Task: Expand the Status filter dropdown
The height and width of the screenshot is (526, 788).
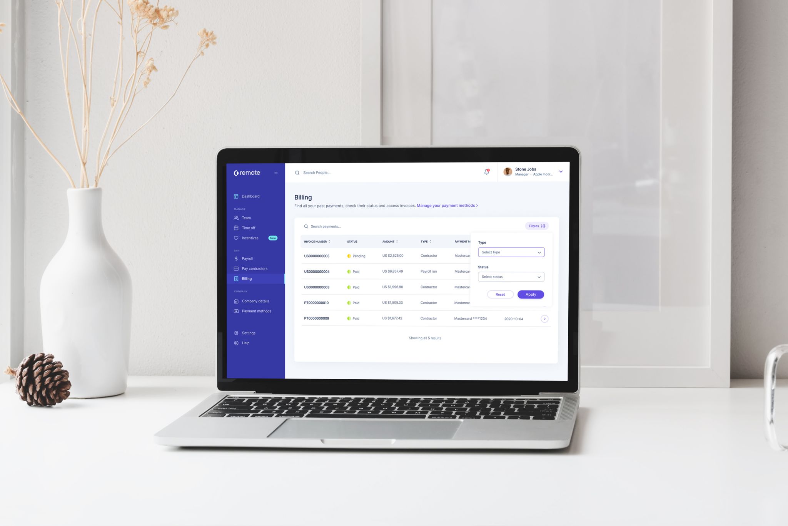Action: pos(511,276)
